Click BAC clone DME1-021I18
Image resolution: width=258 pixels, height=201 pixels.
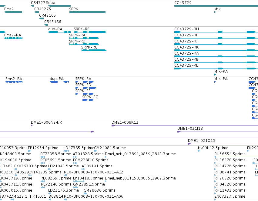coord(218,132)
